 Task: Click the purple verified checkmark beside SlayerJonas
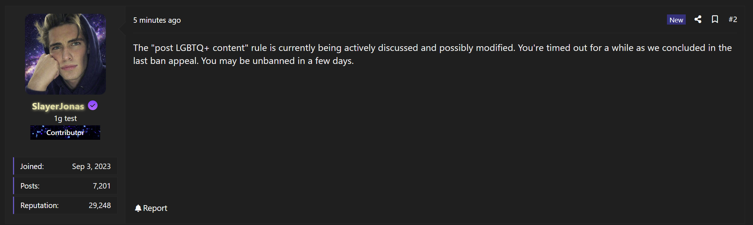(93, 105)
